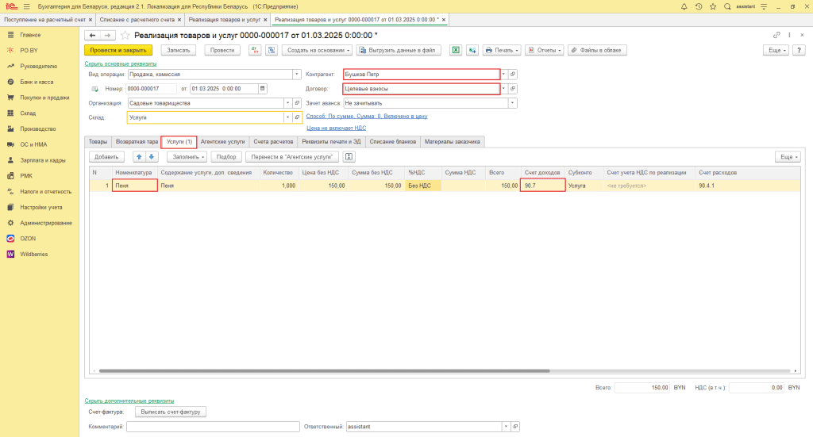Expand Склад dropdown arrow
This screenshot has height=437, width=813.
coord(287,117)
